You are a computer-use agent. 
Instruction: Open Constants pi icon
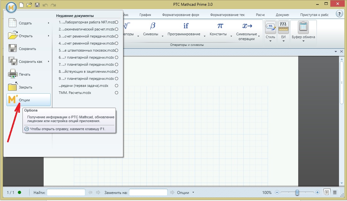coord(220,26)
